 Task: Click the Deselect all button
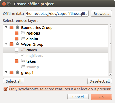pyautogui.click(x=100, y=81)
